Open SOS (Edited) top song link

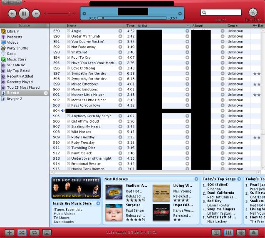[218, 185]
